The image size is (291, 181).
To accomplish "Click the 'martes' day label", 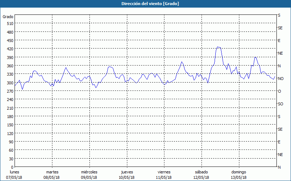I will point(52,172).
